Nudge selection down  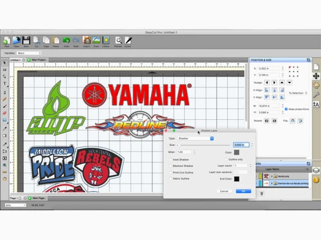tap(290, 83)
